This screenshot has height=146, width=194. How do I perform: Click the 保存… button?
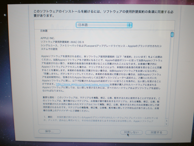point(49,131)
